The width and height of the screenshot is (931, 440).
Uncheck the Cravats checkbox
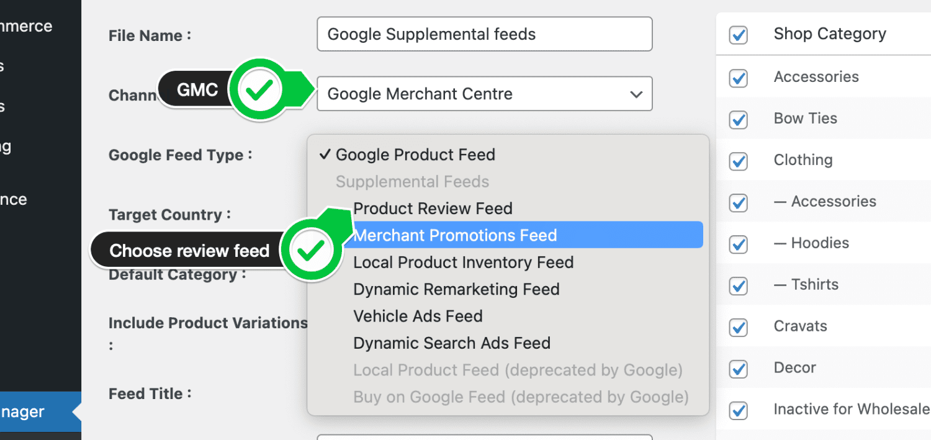pos(739,328)
